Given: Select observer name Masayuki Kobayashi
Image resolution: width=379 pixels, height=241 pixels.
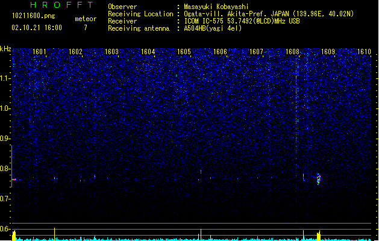Looking at the screenshot, I should [216, 7].
